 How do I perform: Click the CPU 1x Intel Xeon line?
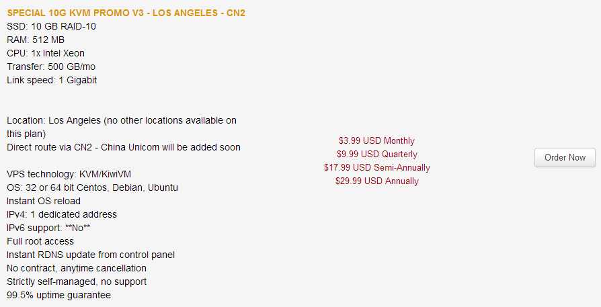(46, 53)
